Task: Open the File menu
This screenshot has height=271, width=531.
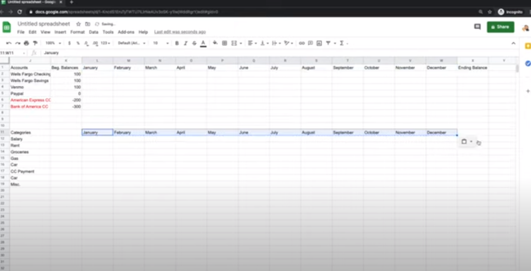Action: point(21,32)
